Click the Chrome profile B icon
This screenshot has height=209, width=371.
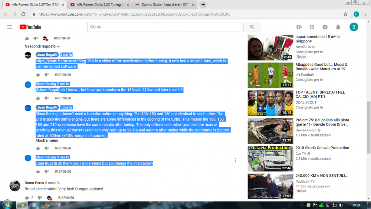click(x=356, y=14)
